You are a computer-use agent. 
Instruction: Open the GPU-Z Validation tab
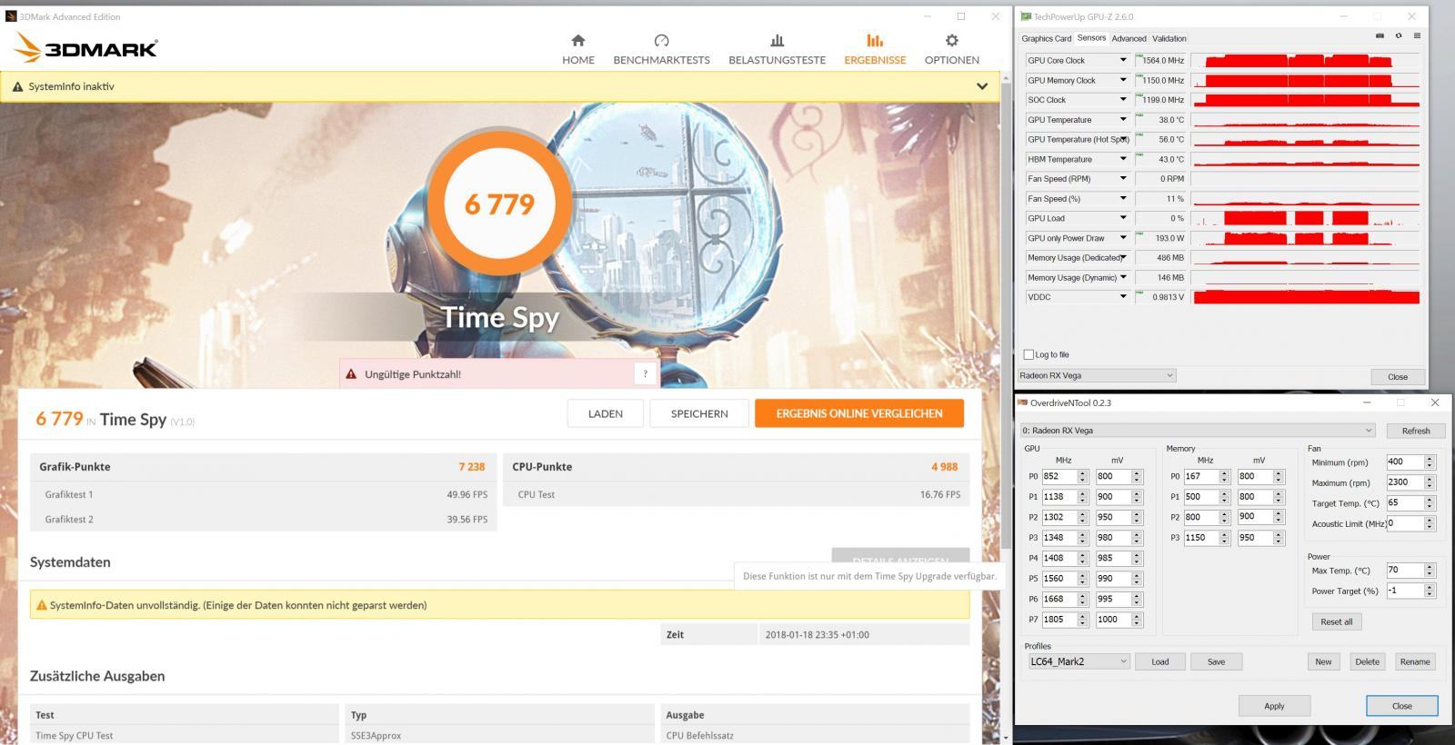(x=1169, y=38)
